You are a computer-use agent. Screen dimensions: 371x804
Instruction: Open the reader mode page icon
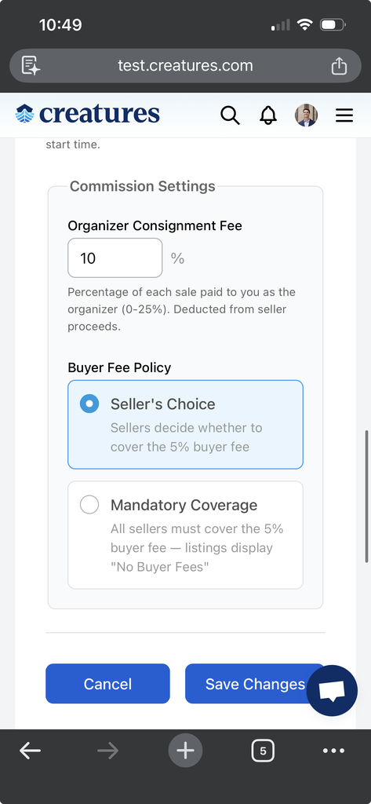click(31, 66)
